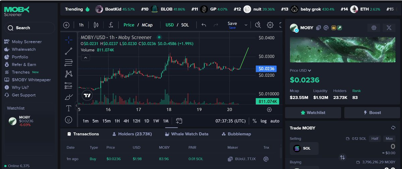Open Get Support link

[x=20, y=95]
